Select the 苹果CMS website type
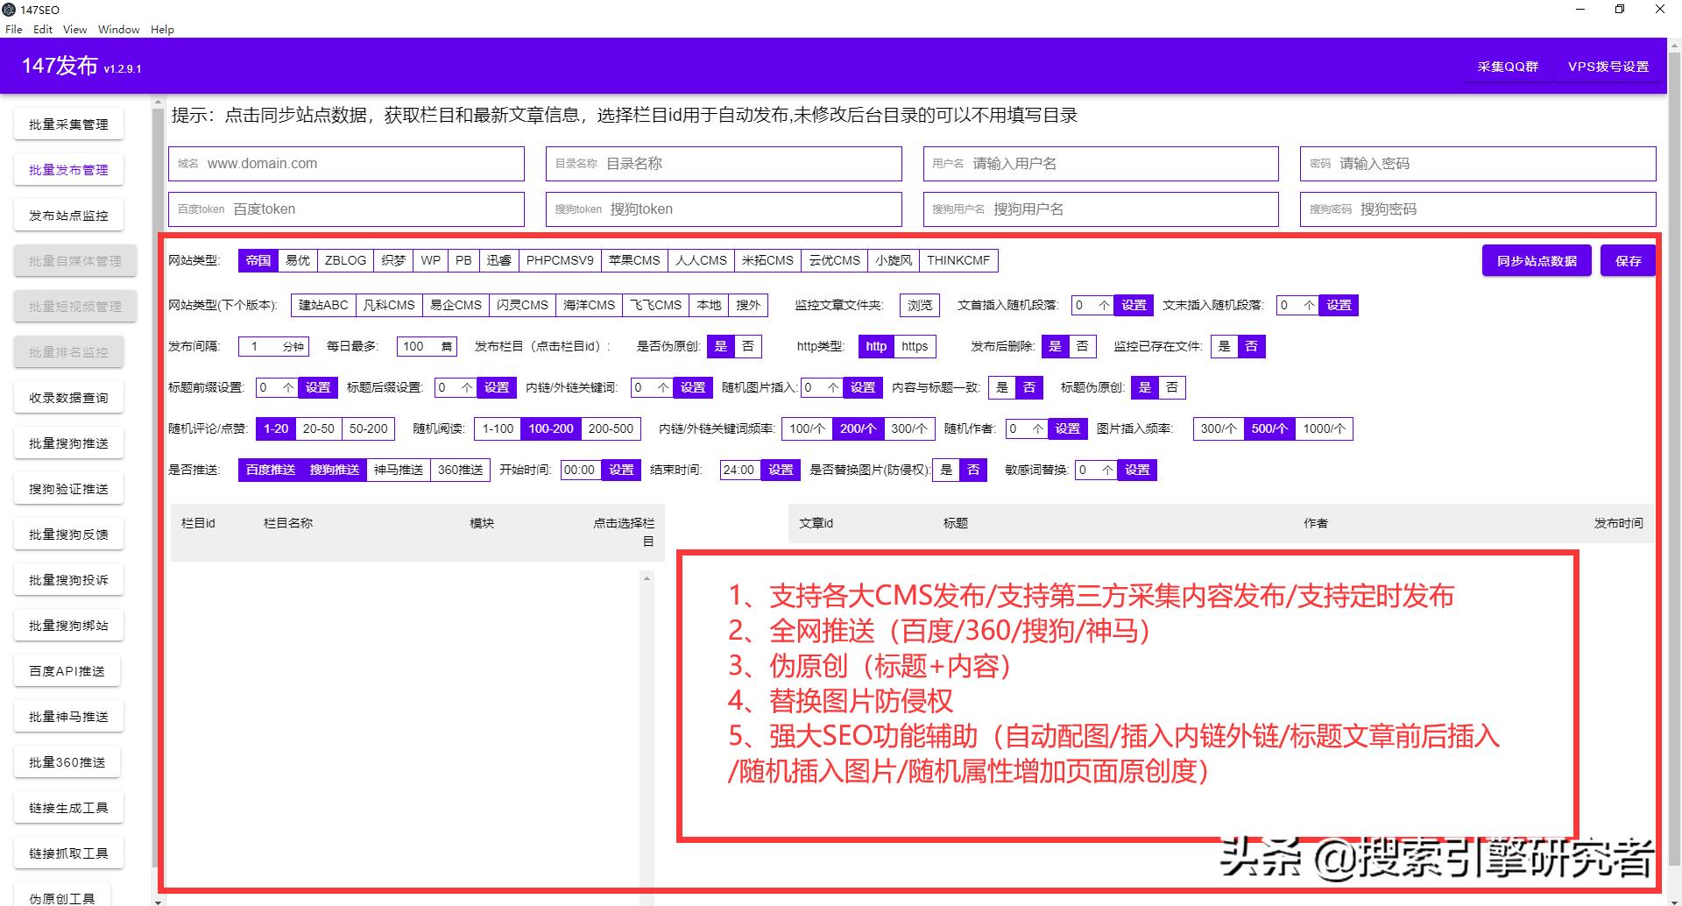This screenshot has width=1682, height=906. tap(635, 260)
